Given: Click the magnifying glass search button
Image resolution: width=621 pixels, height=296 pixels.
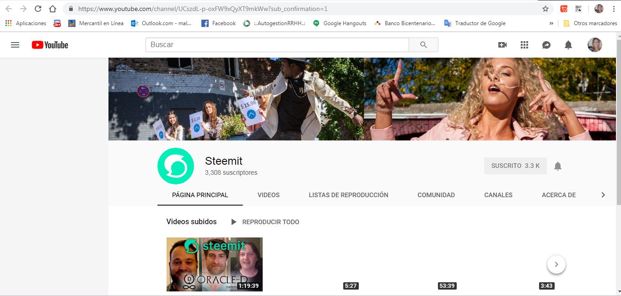Looking at the screenshot, I should (423, 45).
